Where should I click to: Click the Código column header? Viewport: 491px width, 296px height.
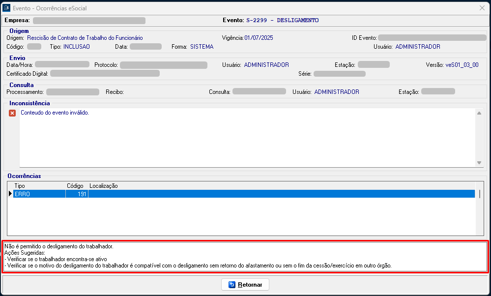pos(76,186)
